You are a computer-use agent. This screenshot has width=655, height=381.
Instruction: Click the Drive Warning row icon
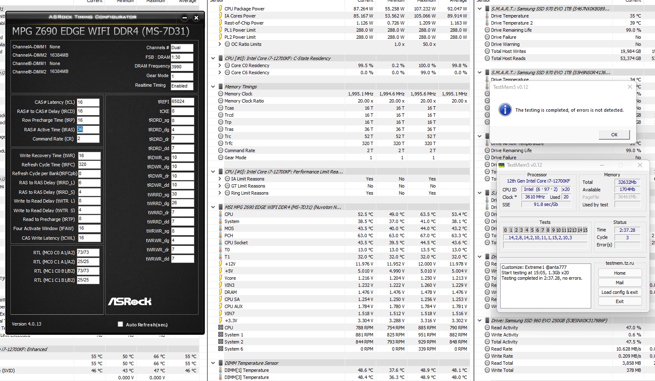[487, 44]
